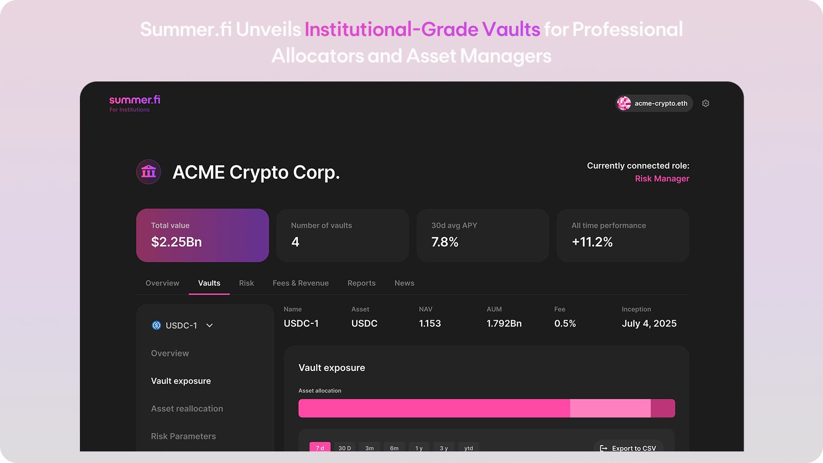This screenshot has height=463, width=823.
Task: Click the Export to CSV arrow icon
Action: [603, 448]
